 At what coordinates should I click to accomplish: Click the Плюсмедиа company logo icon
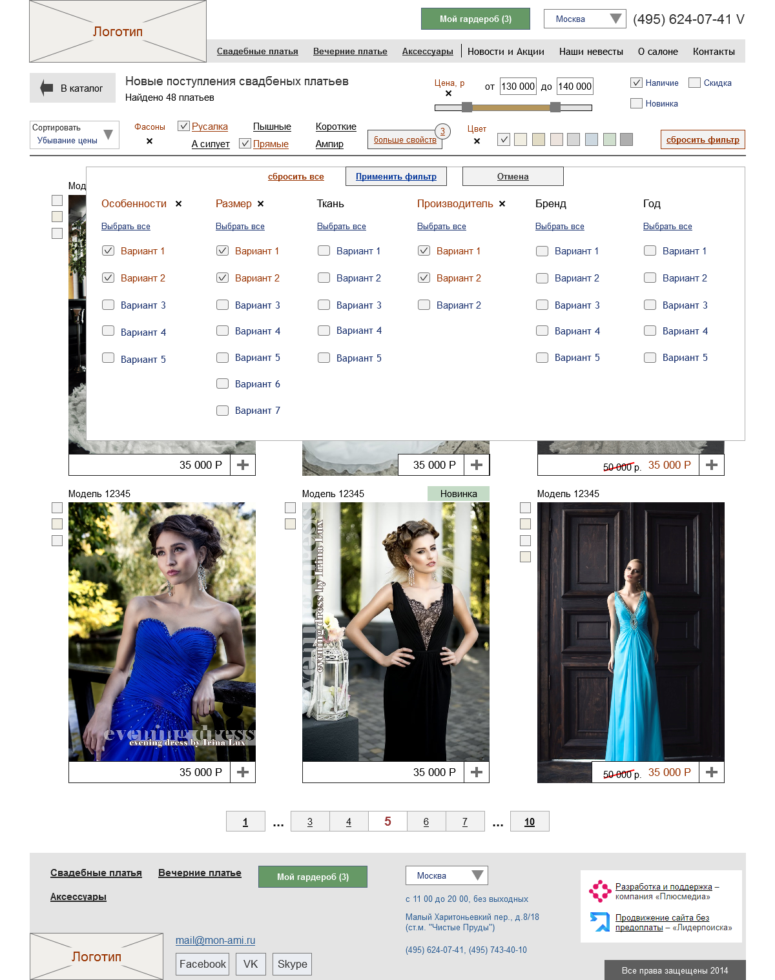click(600, 891)
